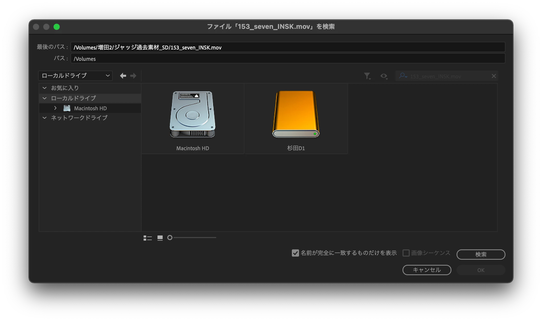Switch to thumbnail view icon
Image resolution: width=542 pixels, height=321 pixels.
coord(160,238)
